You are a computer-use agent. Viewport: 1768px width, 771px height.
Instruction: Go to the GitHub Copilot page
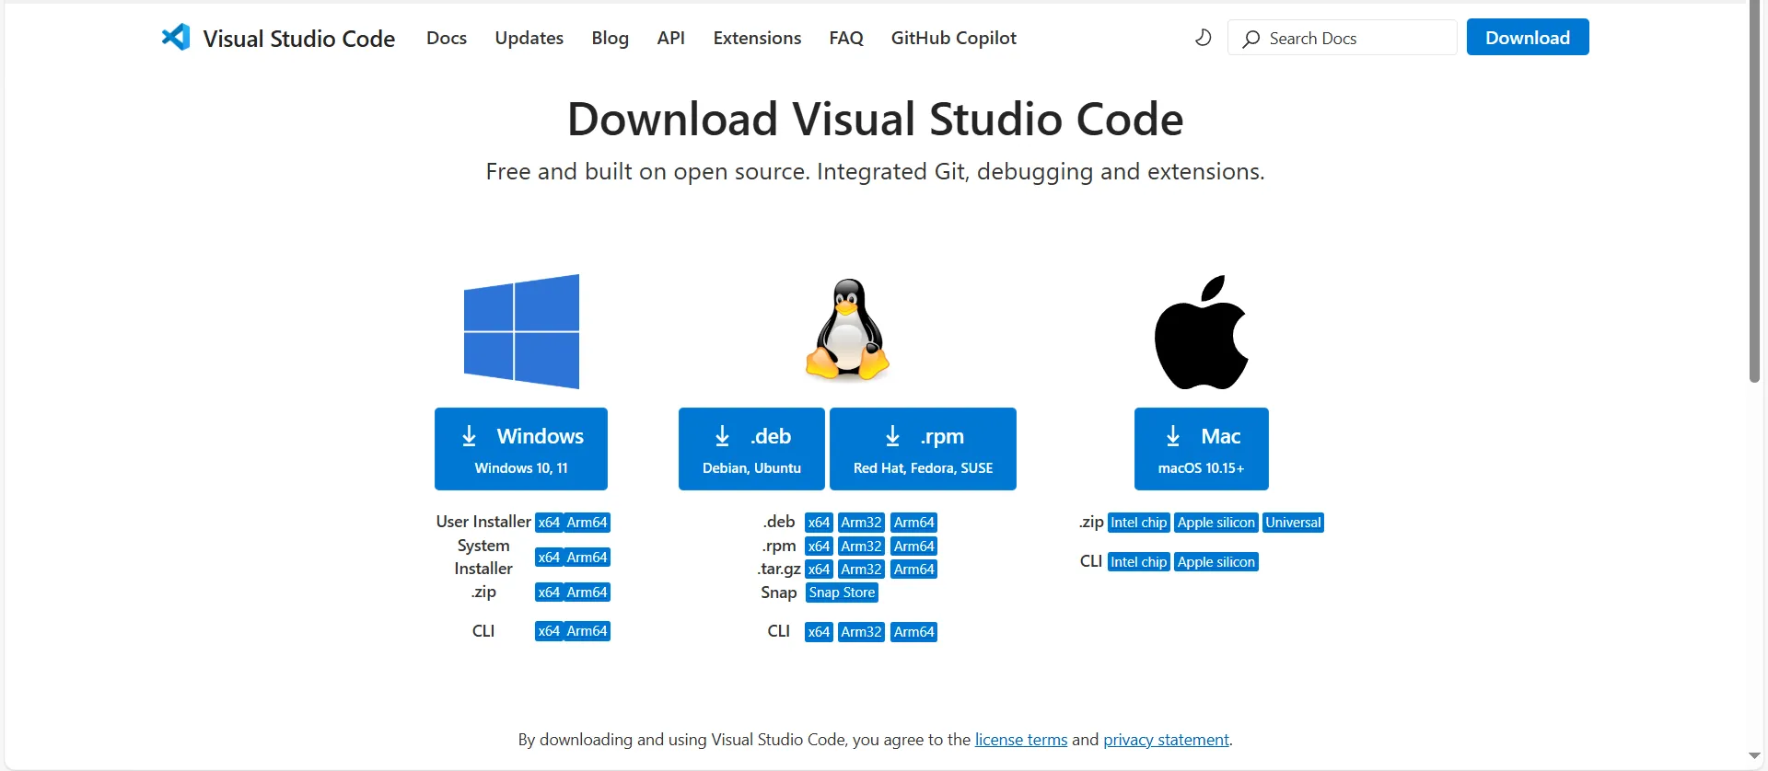(x=953, y=38)
